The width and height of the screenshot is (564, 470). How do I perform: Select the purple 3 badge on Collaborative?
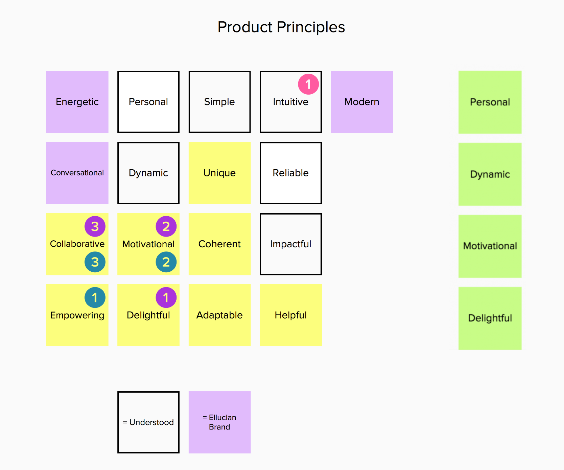point(95,226)
